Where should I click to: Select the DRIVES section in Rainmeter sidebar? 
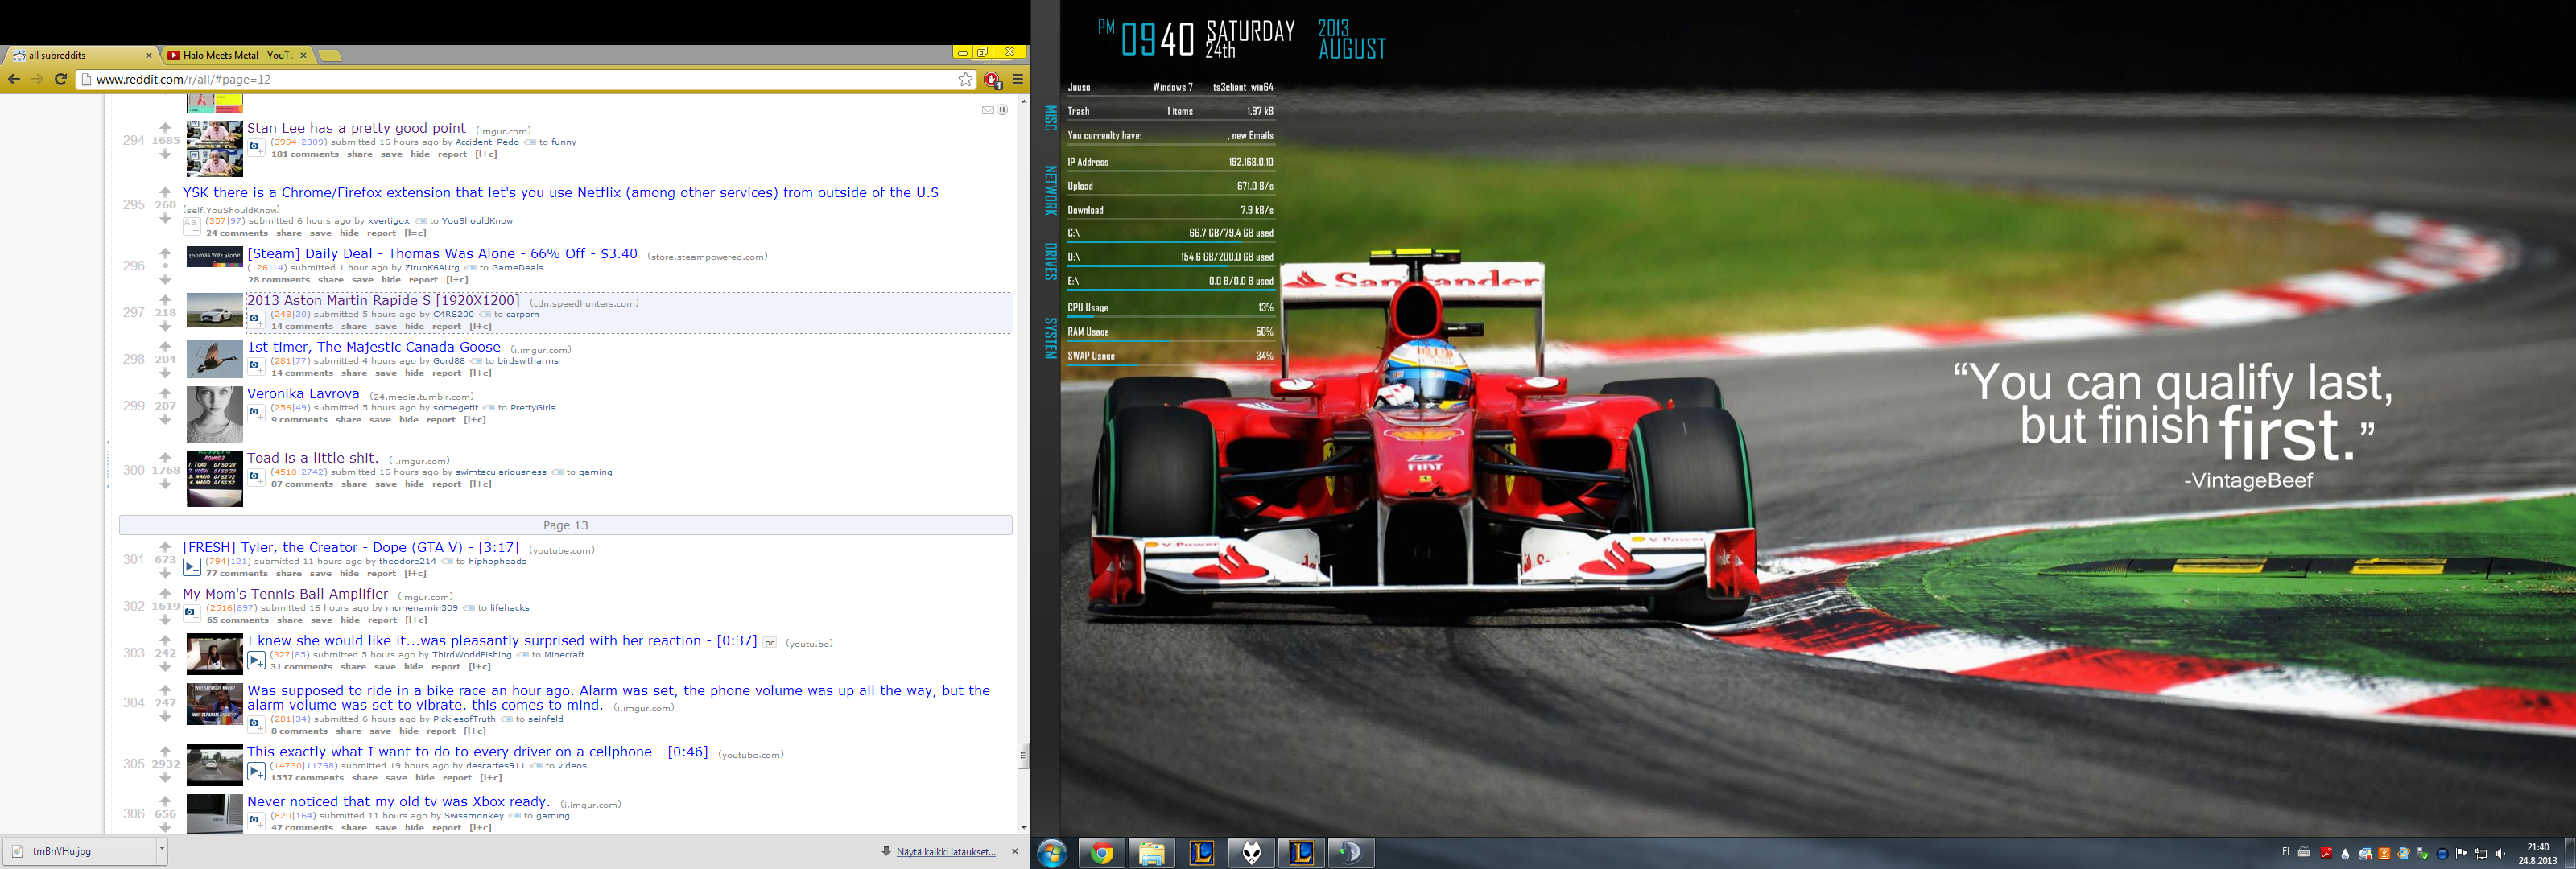pyautogui.click(x=1050, y=262)
